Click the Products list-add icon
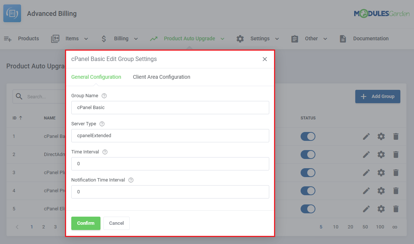Screen dimensions: 414x244 [8, 39]
